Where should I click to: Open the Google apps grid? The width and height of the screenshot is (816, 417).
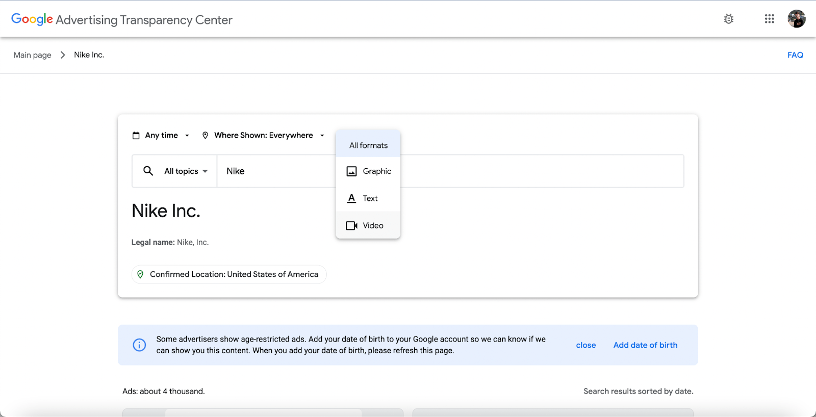coord(770,19)
